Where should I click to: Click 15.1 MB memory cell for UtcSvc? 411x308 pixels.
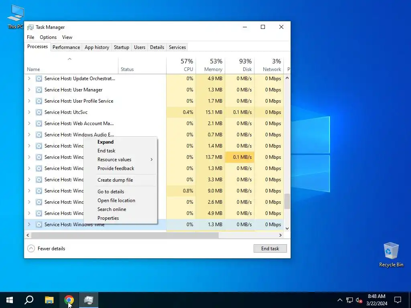coord(210,112)
